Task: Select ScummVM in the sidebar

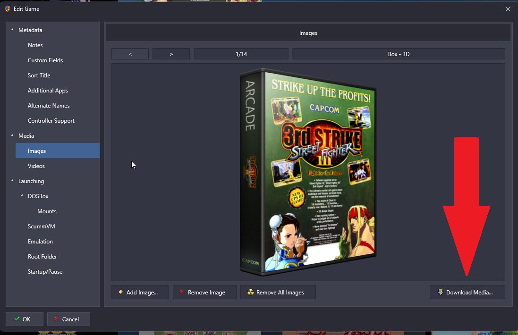Action: pos(41,226)
